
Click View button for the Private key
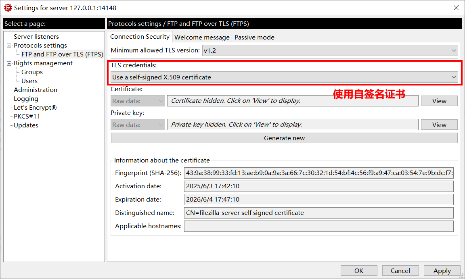[439, 125]
